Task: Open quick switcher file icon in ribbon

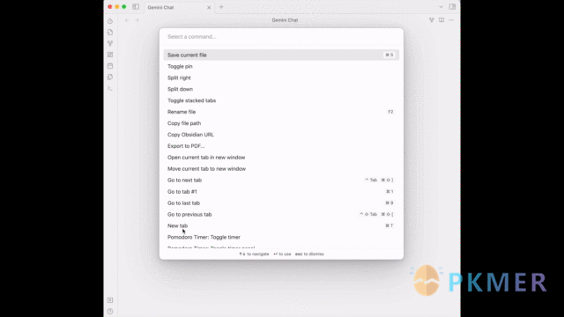Action: [x=110, y=32]
